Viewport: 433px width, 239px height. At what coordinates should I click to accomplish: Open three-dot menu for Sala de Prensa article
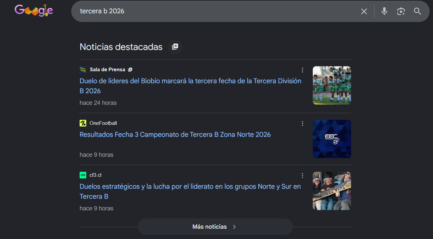tap(302, 70)
